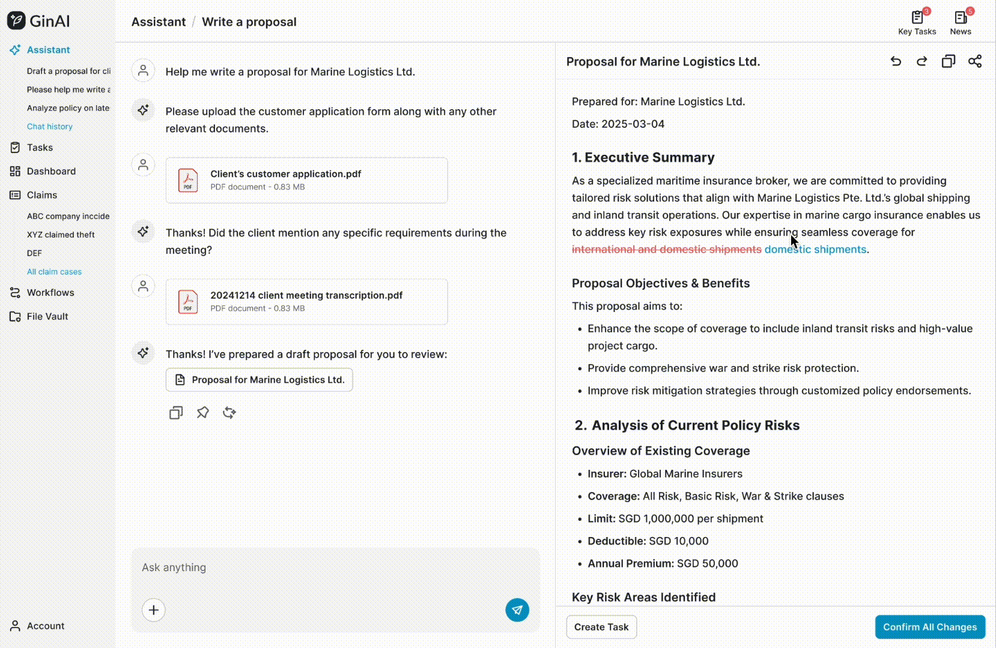Create a task from the proposal
The height and width of the screenshot is (648, 996).
pyautogui.click(x=601, y=626)
